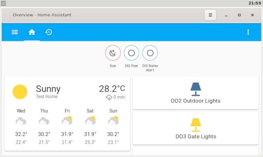Click Saturday's partly cloudy forecast icon
This screenshot has width=263, height=157.
pos(90,120)
